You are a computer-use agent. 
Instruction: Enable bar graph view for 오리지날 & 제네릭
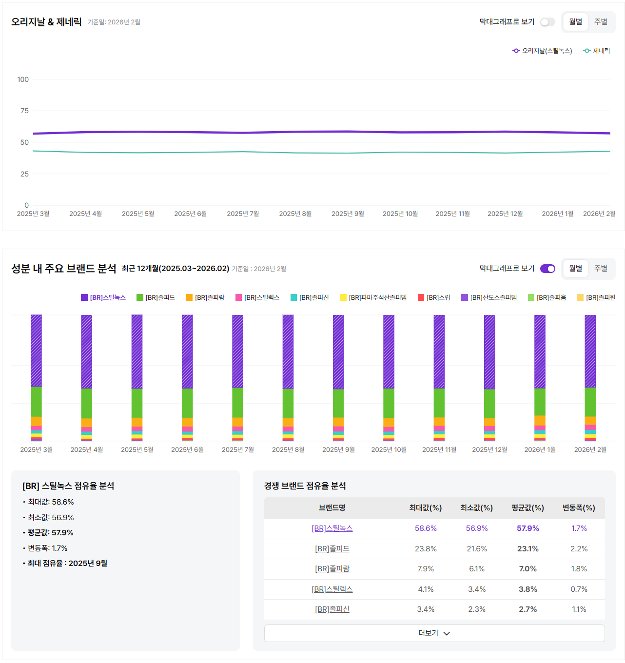click(547, 22)
